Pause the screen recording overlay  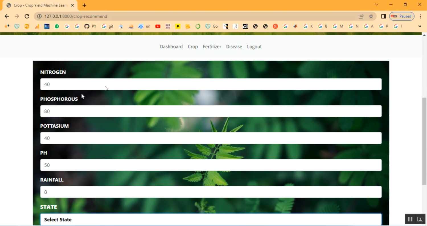(x=410, y=219)
